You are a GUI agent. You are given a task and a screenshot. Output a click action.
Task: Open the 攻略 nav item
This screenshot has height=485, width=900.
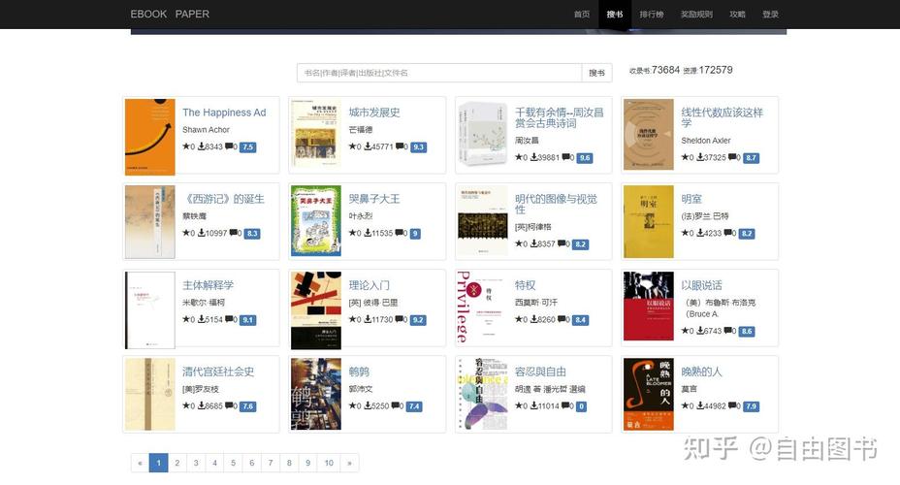[738, 15]
